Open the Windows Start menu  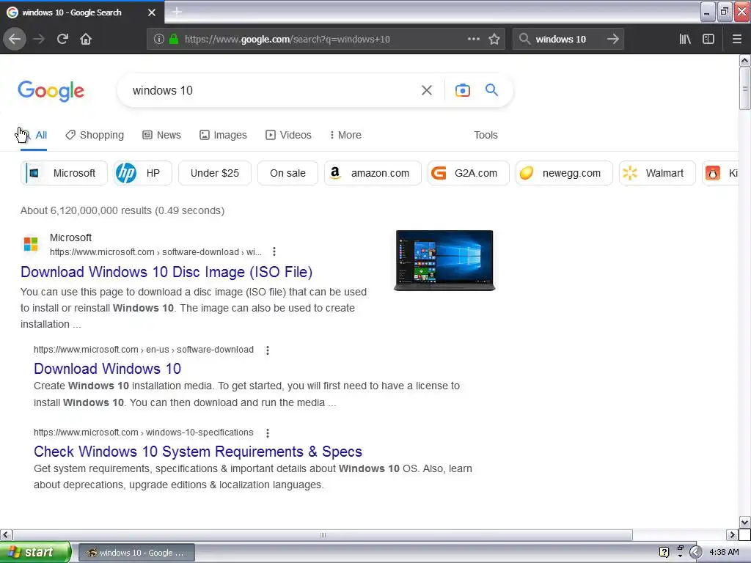[x=35, y=552]
